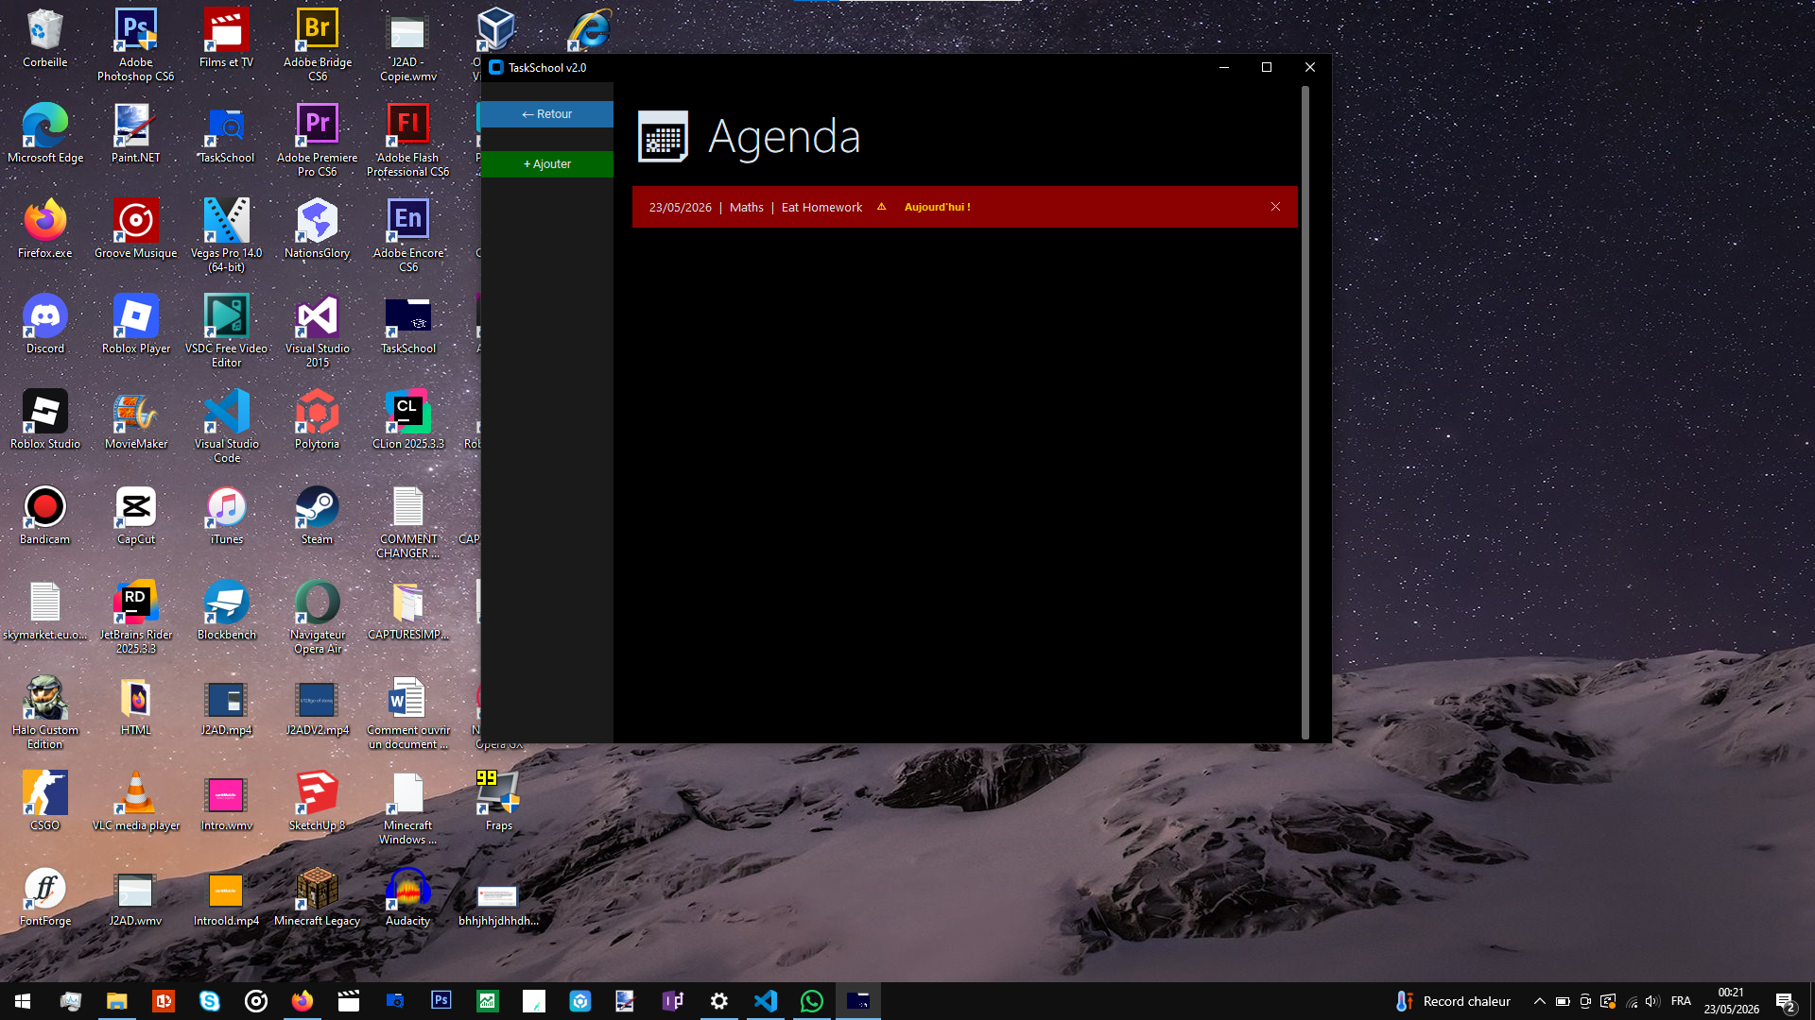This screenshot has height=1020, width=1815.
Task: Open the Windows Start menu
Action: [x=23, y=1001]
